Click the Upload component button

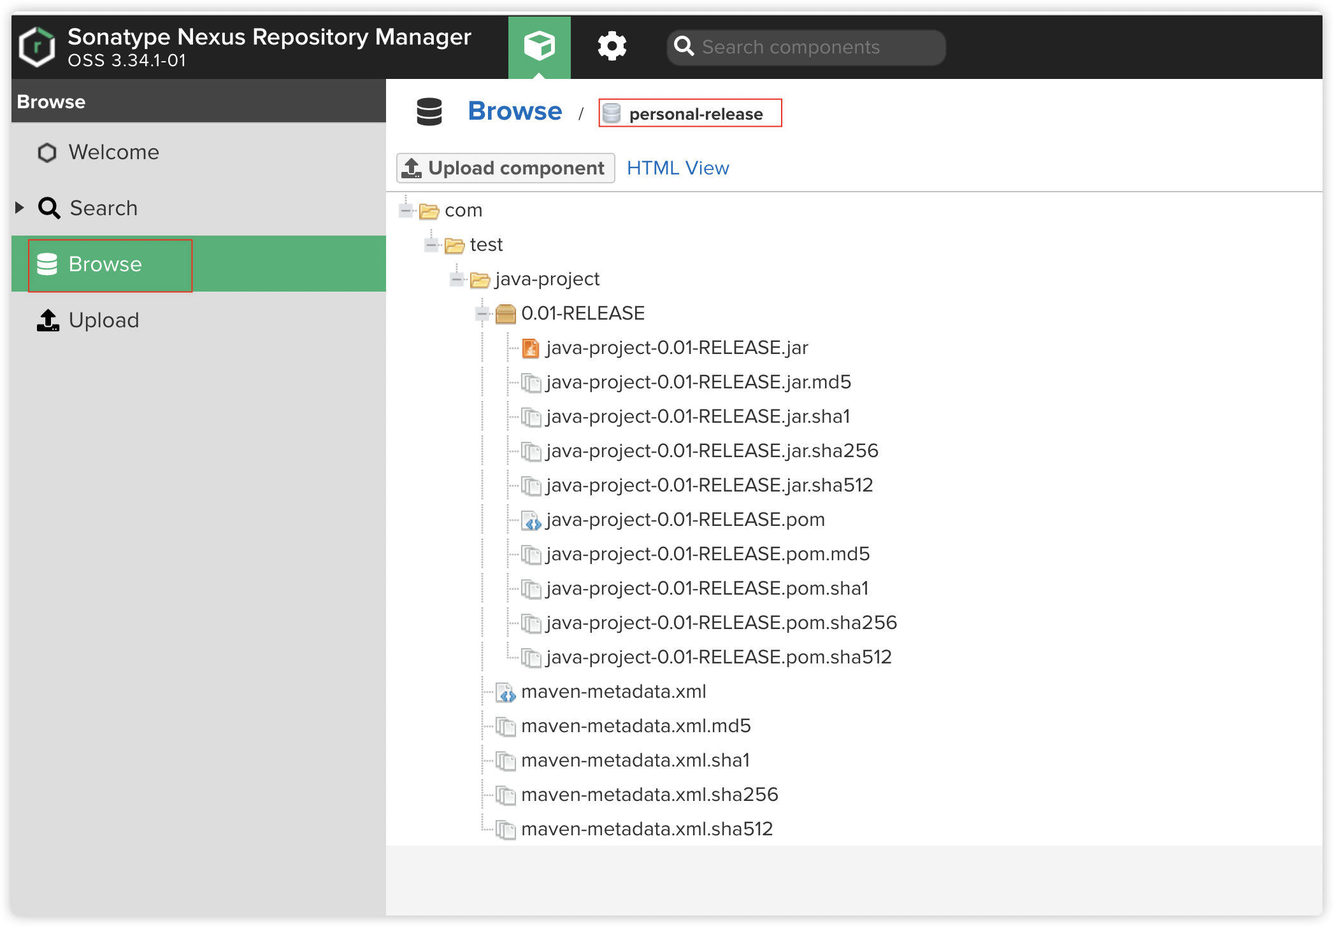pos(506,168)
